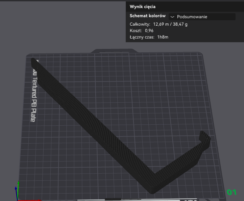Click the green plate number 01

pyautogui.click(x=231, y=192)
